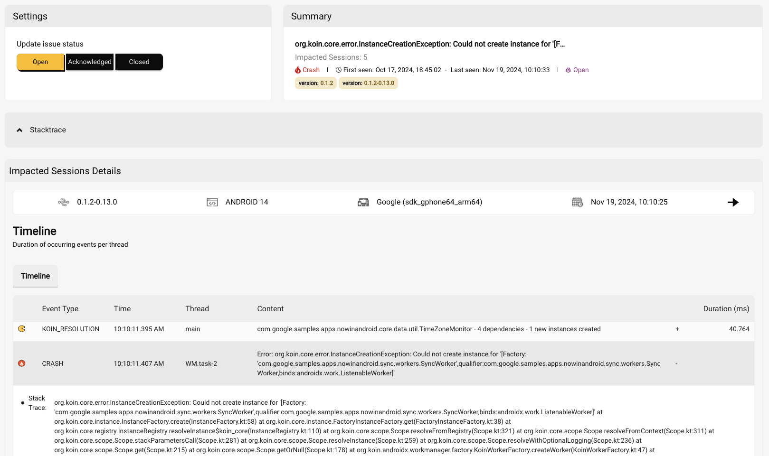
Task: Go to next impacted session with arrow
Action: (733, 202)
